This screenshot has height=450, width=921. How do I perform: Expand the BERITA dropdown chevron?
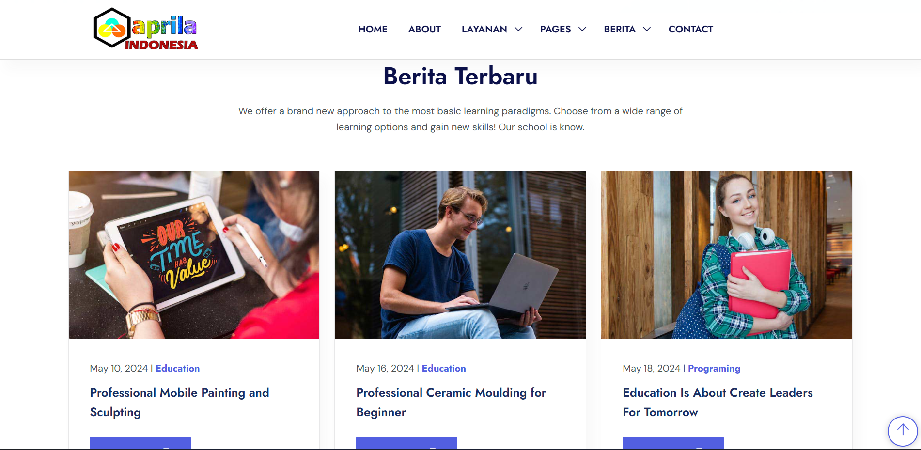tap(647, 29)
